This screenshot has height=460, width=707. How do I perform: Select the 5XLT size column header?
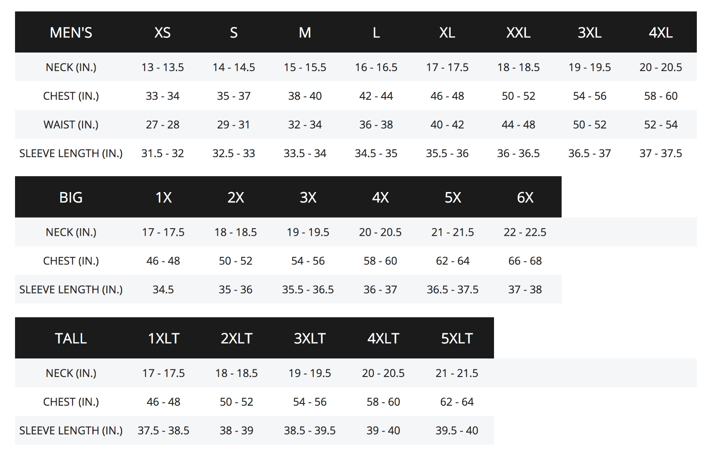click(x=457, y=338)
